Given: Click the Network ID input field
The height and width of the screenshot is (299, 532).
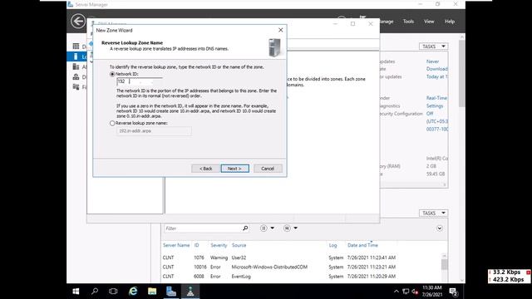Looking at the screenshot, I should (140, 81).
